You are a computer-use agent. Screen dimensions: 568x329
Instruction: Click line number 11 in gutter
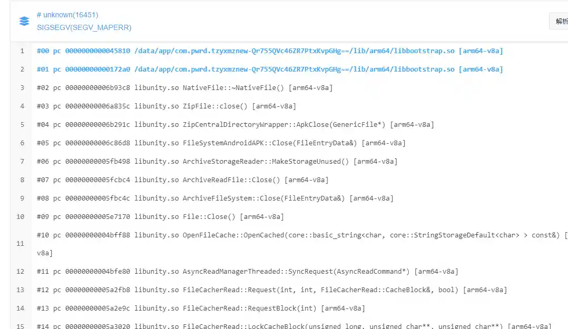click(x=20, y=244)
